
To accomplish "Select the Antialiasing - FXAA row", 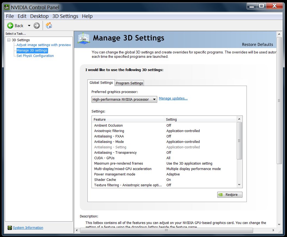I will (x=164, y=136).
